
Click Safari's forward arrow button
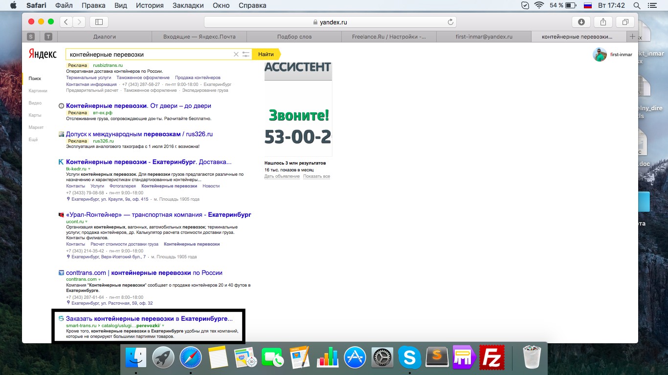79,22
